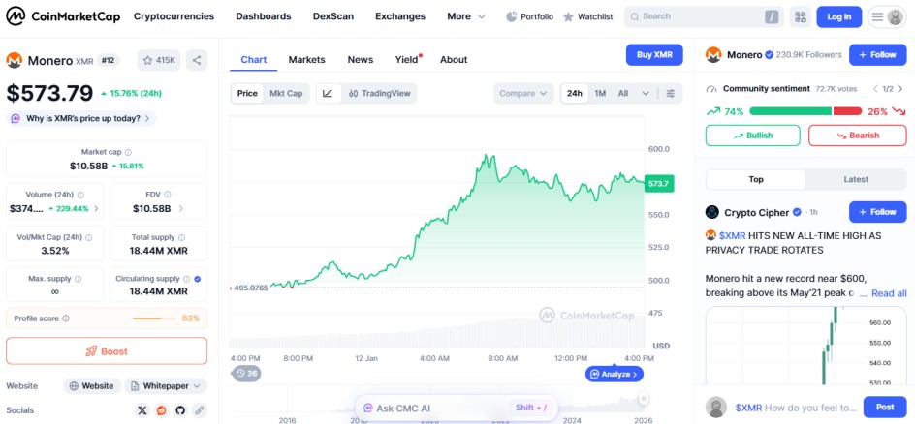Click the share icon next to Monero

click(x=197, y=60)
